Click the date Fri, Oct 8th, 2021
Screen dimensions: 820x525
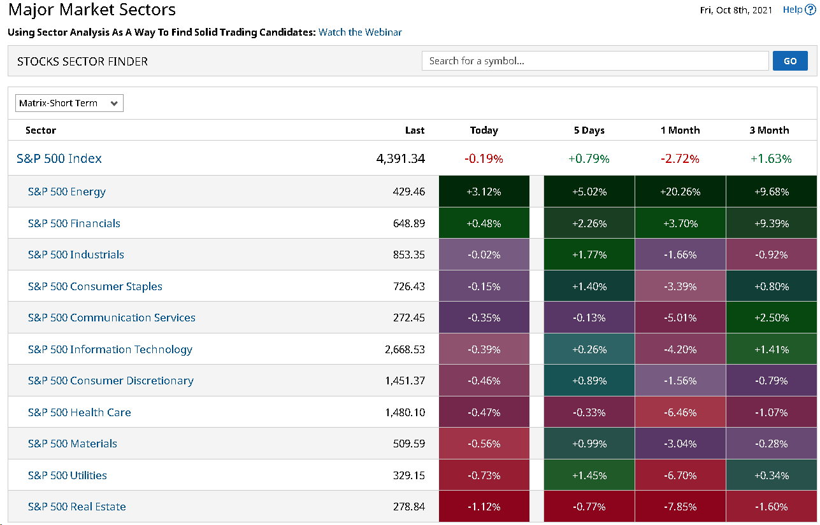736,10
